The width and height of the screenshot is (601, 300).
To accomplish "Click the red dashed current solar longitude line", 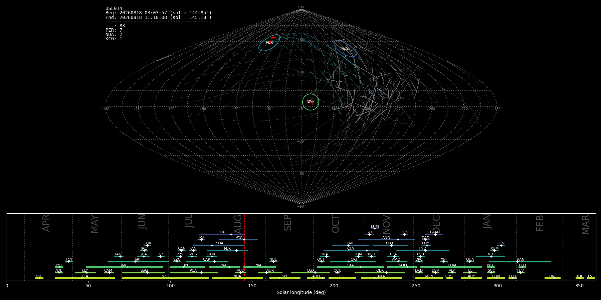I will point(244,247).
